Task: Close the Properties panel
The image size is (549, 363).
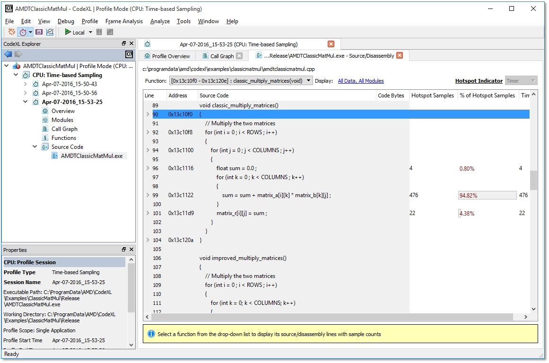Action: pos(131,249)
